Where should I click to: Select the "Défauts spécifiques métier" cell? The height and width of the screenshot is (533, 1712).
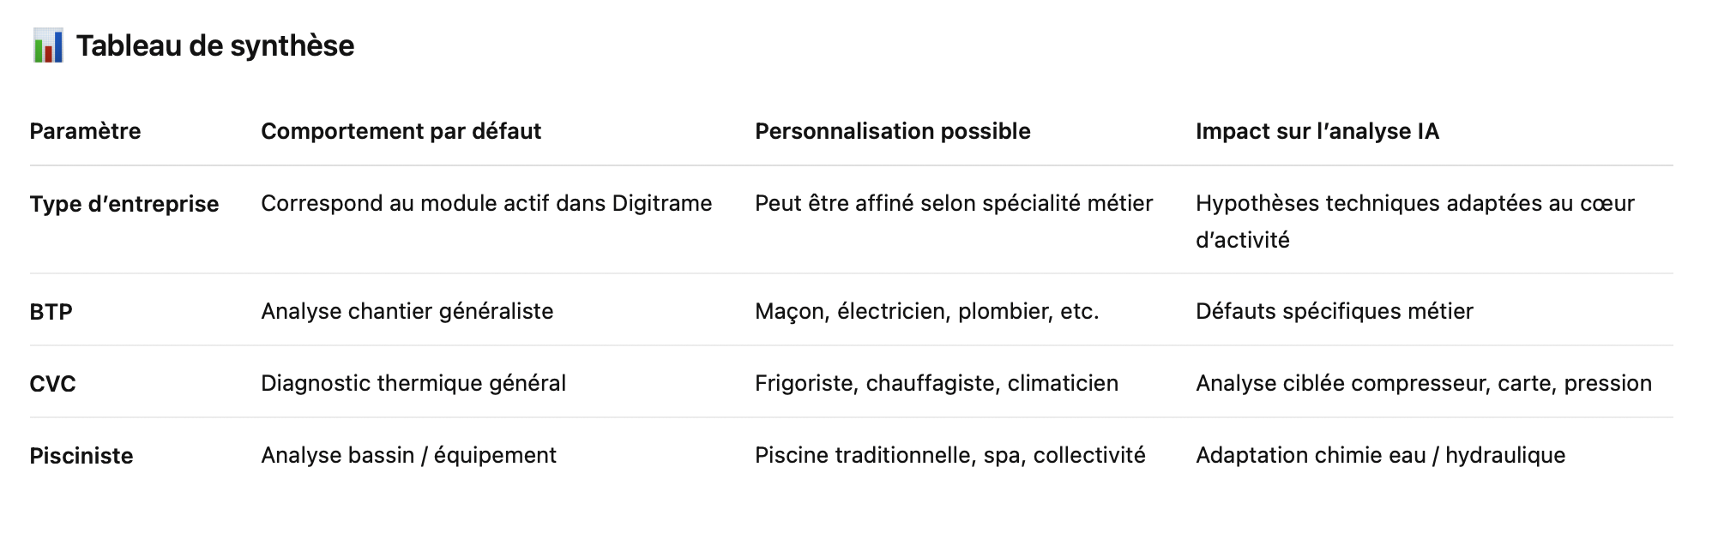click(1334, 311)
